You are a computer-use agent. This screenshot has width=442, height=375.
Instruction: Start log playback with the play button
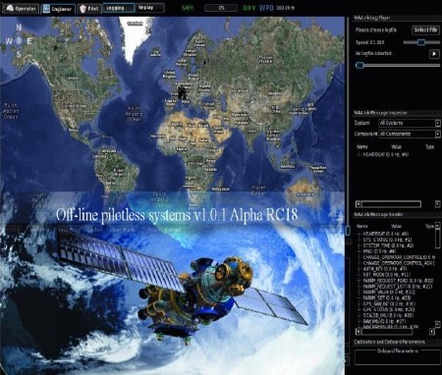tap(434, 54)
